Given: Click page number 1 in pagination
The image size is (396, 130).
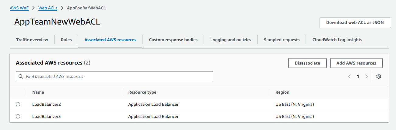Looking at the screenshot, I should click(358, 76).
